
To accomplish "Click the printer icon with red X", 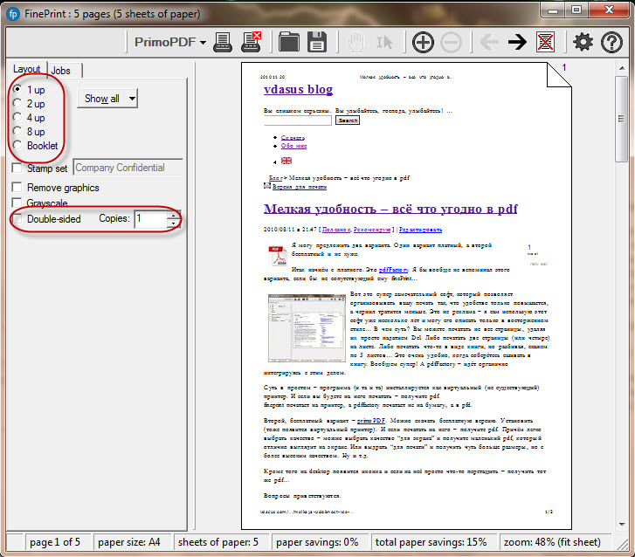I will [x=252, y=41].
